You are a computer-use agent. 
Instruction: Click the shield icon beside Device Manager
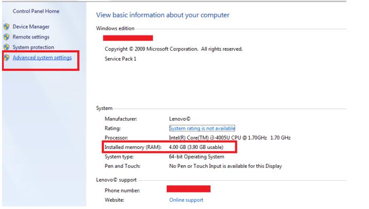(7, 27)
